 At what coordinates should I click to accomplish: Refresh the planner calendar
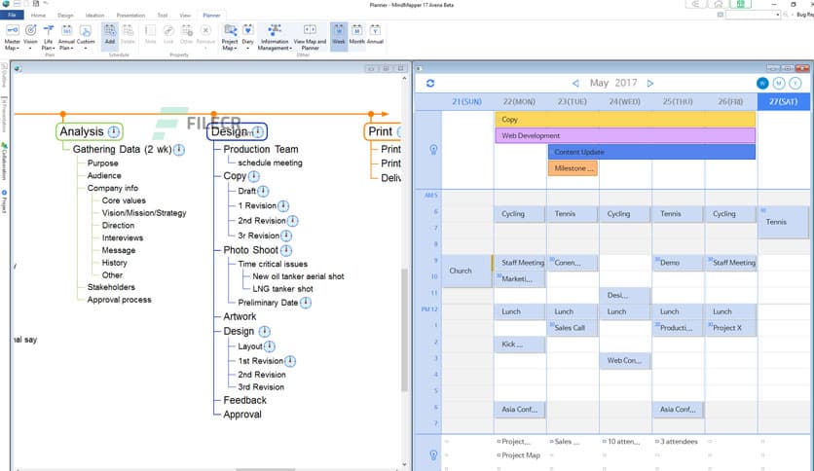point(430,84)
